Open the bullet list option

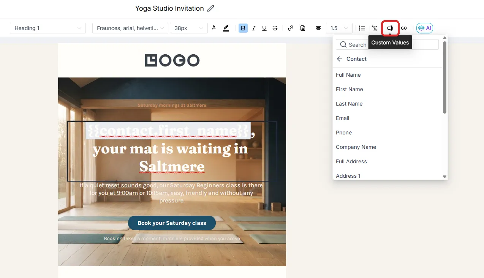(362, 28)
